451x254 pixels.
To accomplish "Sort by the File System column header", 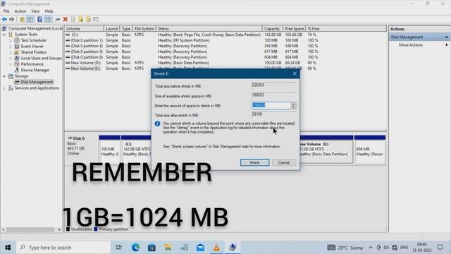I will tap(144, 29).
